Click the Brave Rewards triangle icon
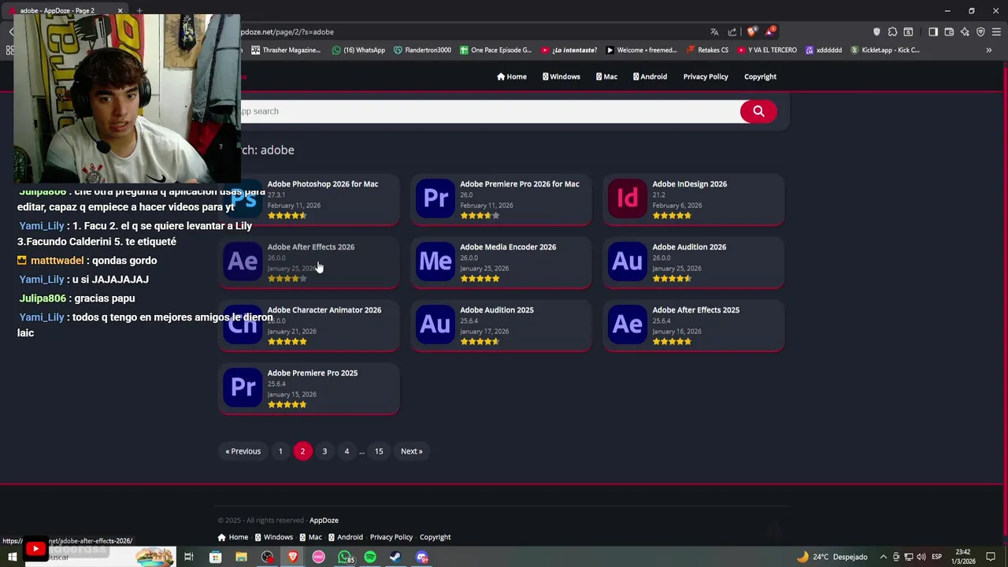1008x567 pixels. click(x=769, y=31)
